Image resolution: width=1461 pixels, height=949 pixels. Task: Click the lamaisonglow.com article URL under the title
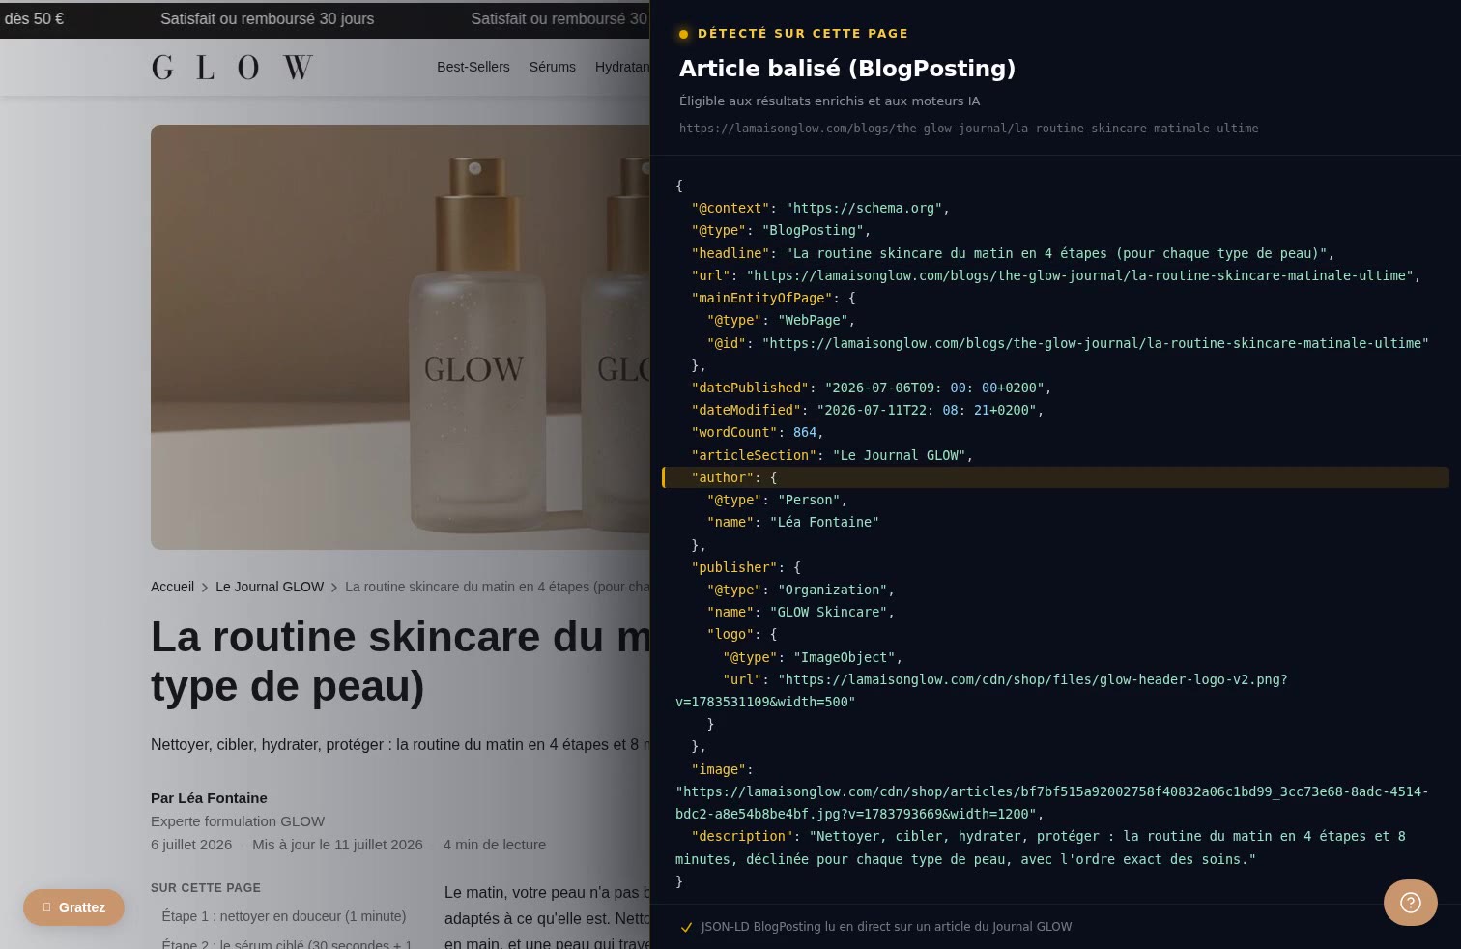(968, 128)
